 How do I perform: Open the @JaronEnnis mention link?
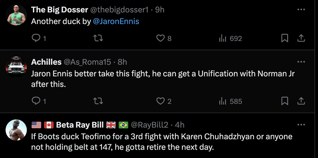tap(116, 21)
